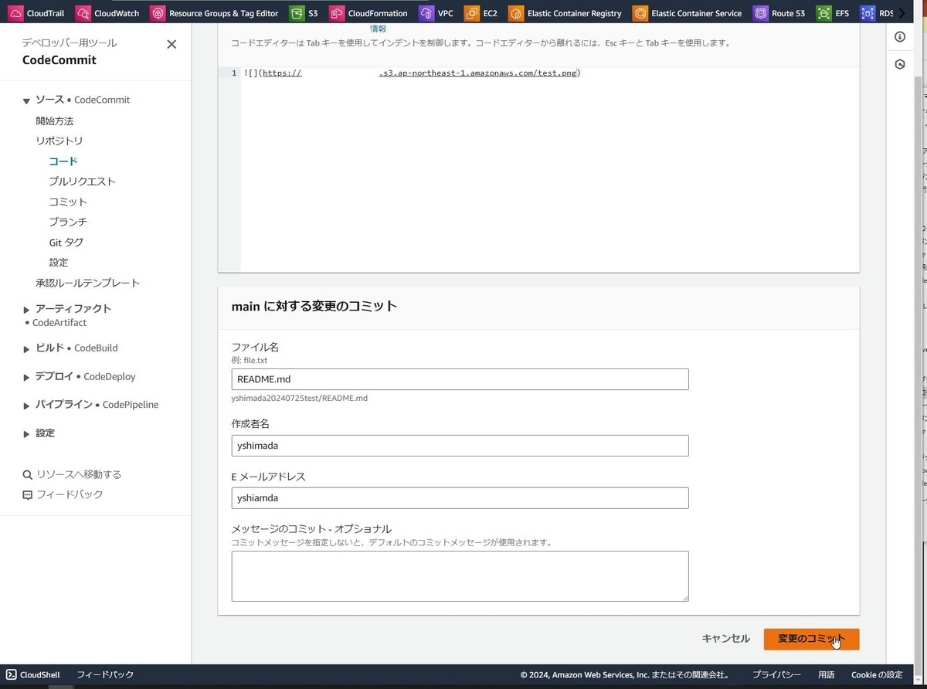Open repository 設定 under Git タグ
Viewport: 927px width, 689px height.
(x=59, y=263)
